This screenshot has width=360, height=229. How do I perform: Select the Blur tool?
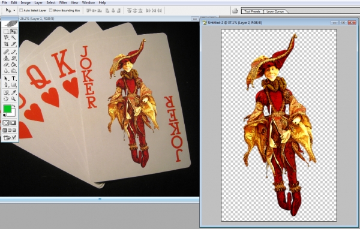(6, 71)
